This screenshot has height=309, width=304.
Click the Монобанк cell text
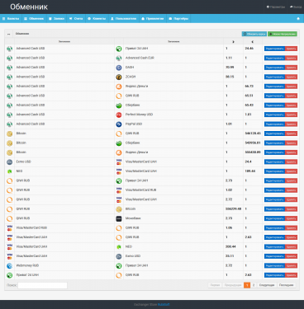(133, 218)
